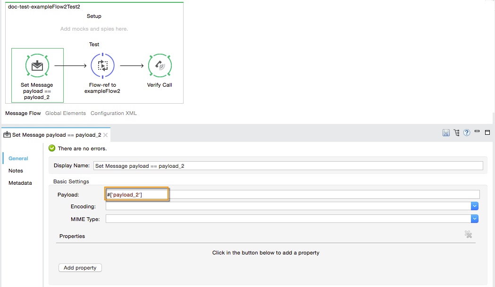Open the MIME Type dropdown
The width and height of the screenshot is (495, 287).
pyautogui.click(x=475, y=219)
